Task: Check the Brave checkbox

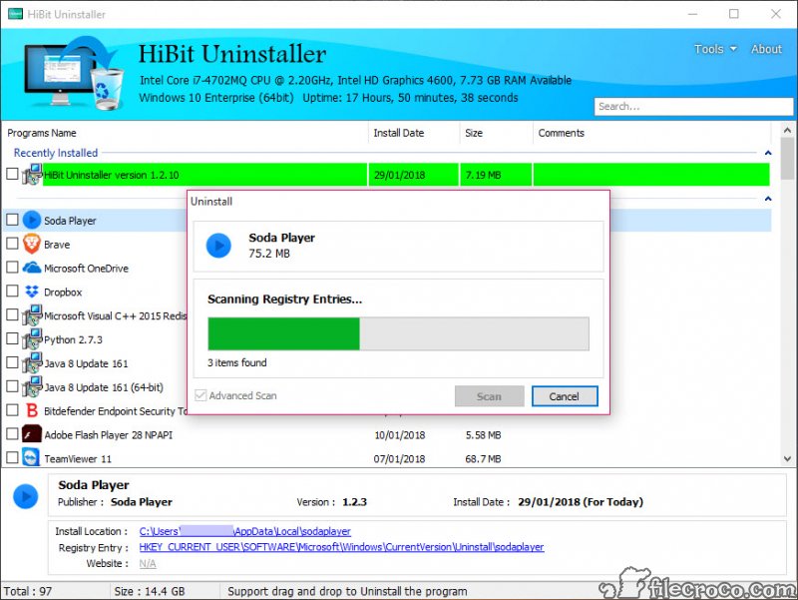Action: tap(12, 244)
